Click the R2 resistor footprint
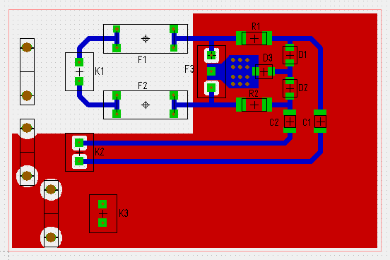The height and width of the screenshot is (260, 390). (254, 105)
